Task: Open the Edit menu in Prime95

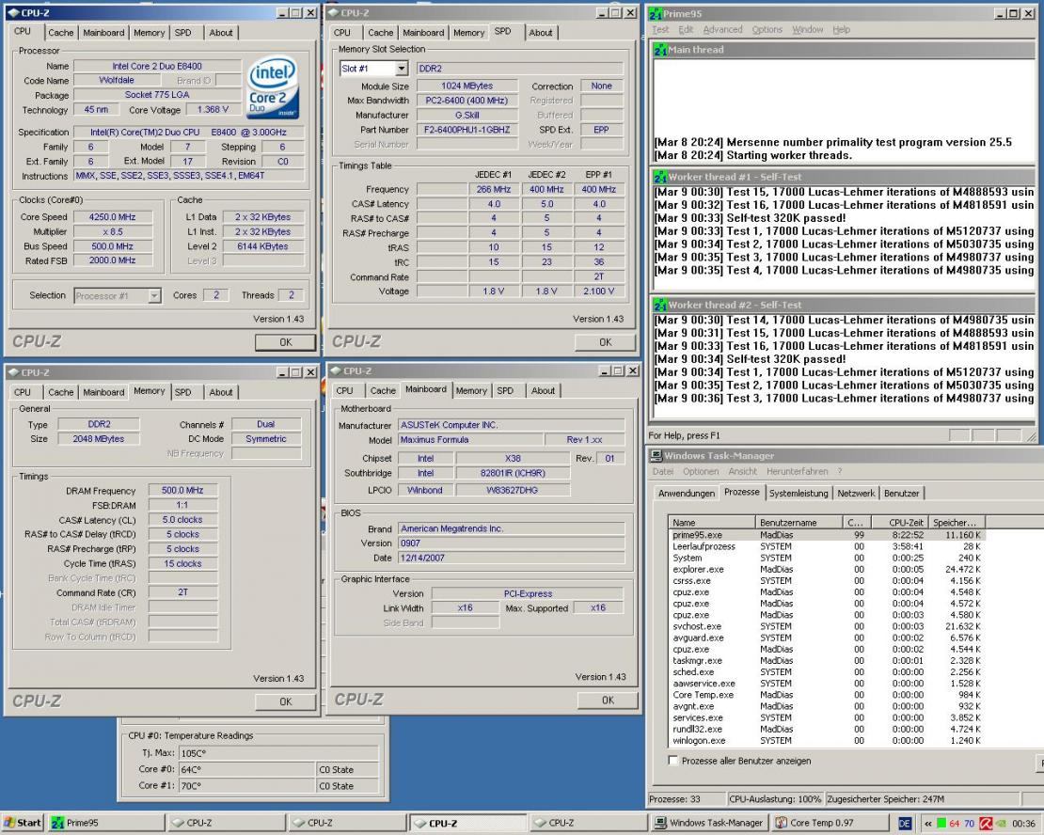Action: [x=686, y=30]
